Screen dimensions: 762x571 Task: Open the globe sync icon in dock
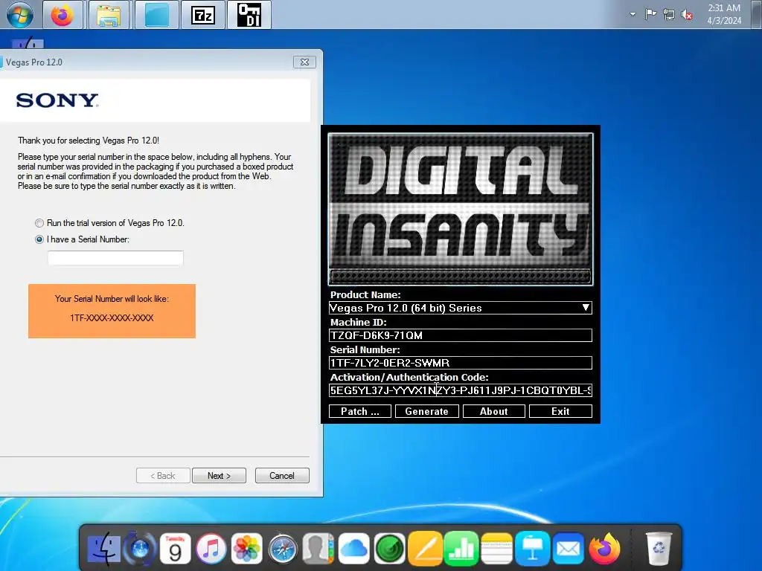[140, 549]
